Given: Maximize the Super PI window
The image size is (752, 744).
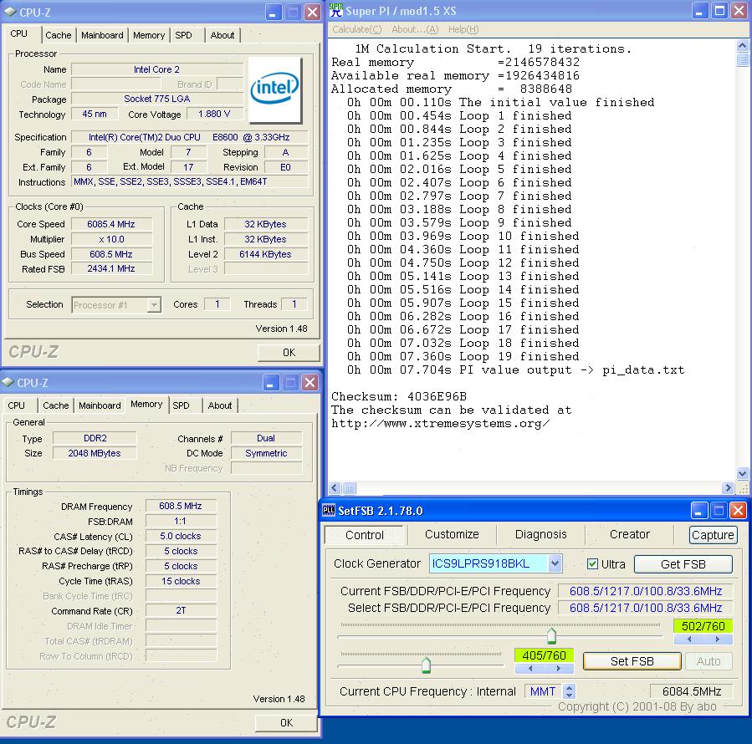Looking at the screenshot, I should pyautogui.click(x=719, y=11).
